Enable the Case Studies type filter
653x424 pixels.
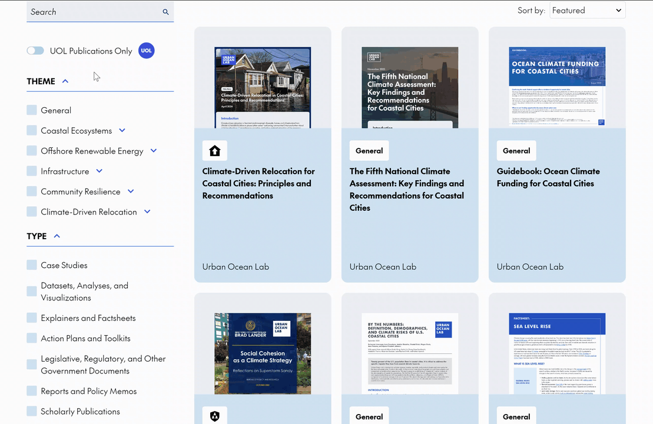tap(32, 265)
